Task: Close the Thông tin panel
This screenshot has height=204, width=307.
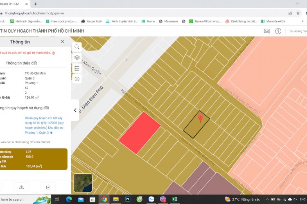Action: [62, 42]
